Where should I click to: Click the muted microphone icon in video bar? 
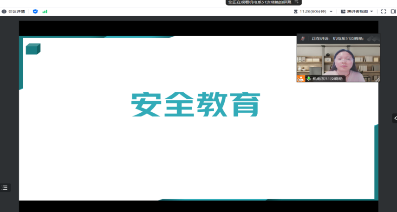(303, 39)
